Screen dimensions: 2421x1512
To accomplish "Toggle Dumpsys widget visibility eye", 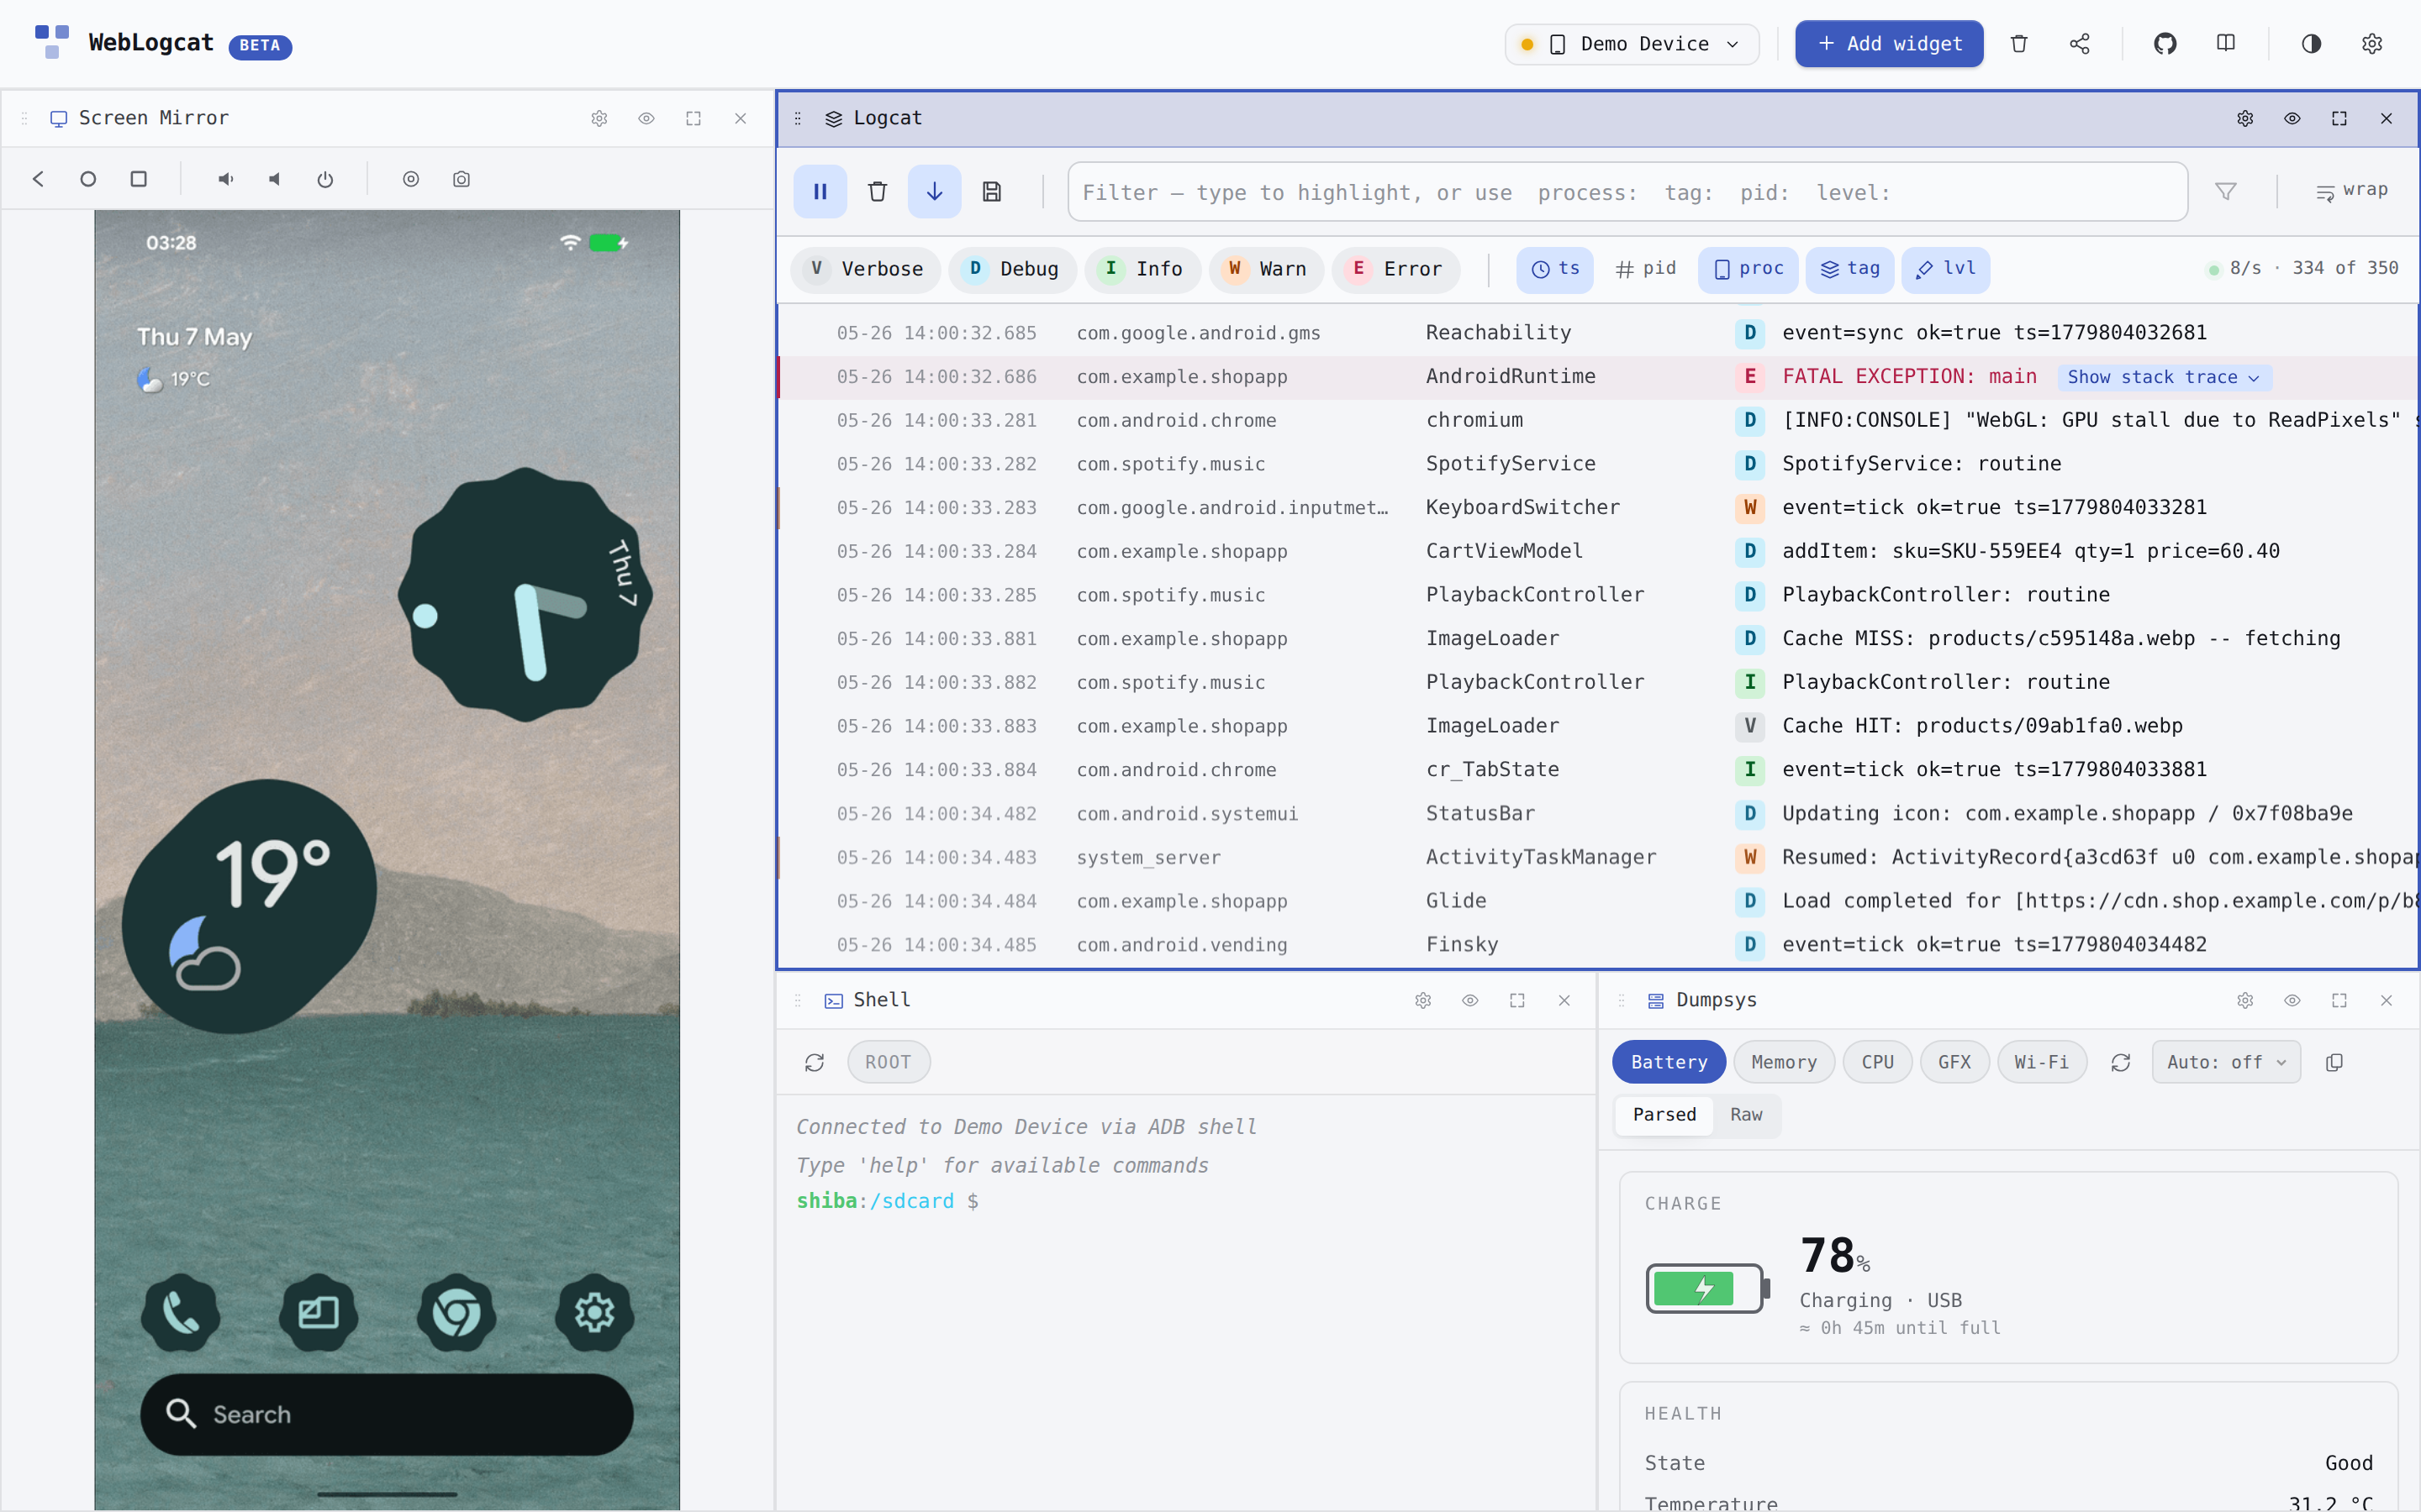I will click(x=2292, y=1001).
